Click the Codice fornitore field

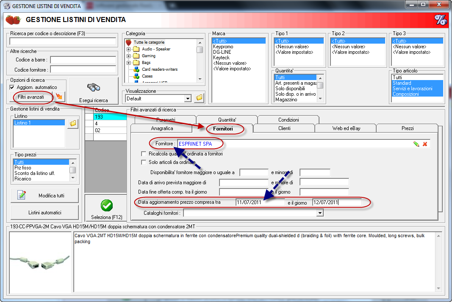(x=83, y=69)
